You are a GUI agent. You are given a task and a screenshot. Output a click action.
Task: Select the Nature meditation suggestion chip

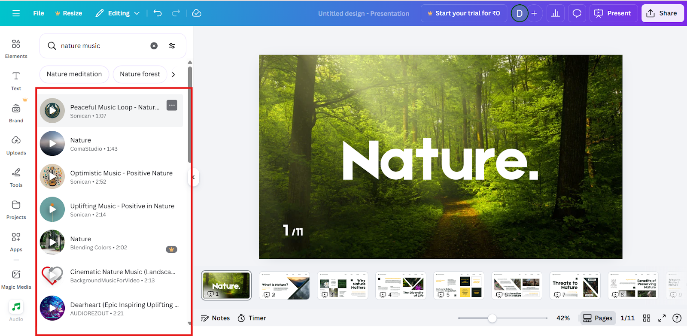pyautogui.click(x=74, y=74)
